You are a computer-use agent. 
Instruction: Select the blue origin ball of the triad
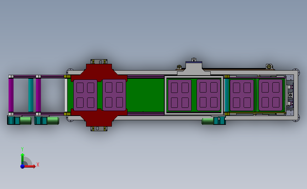(22, 166)
